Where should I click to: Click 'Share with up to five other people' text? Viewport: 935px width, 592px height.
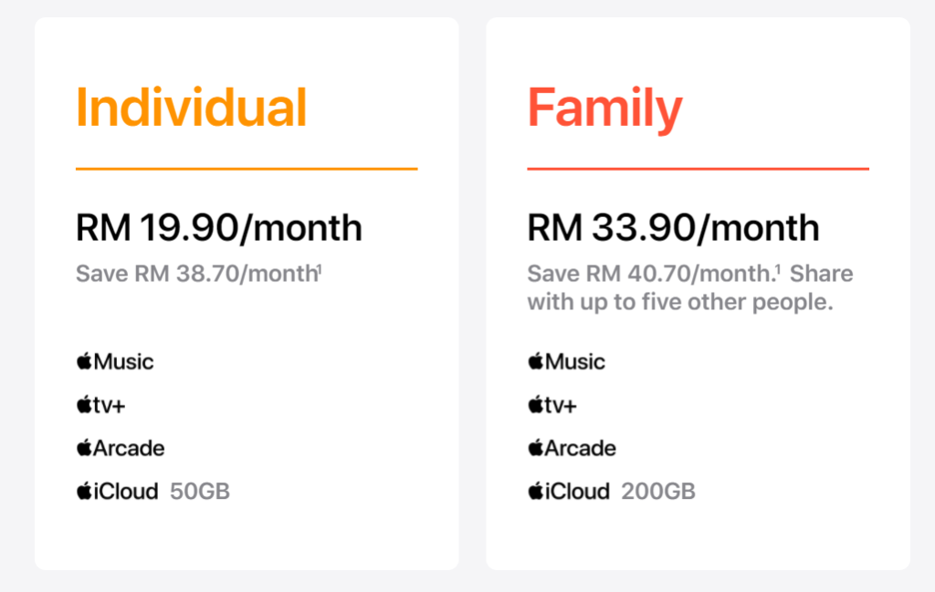point(690,287)
